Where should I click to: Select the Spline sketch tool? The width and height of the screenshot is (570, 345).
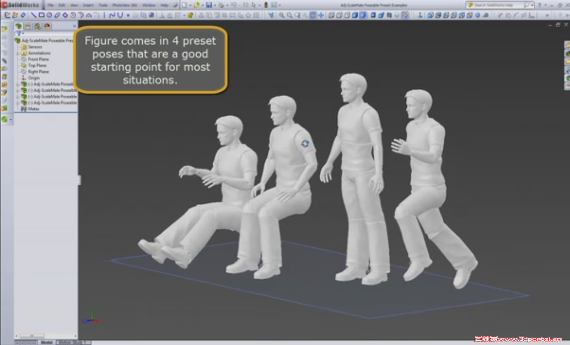point(112,15)
